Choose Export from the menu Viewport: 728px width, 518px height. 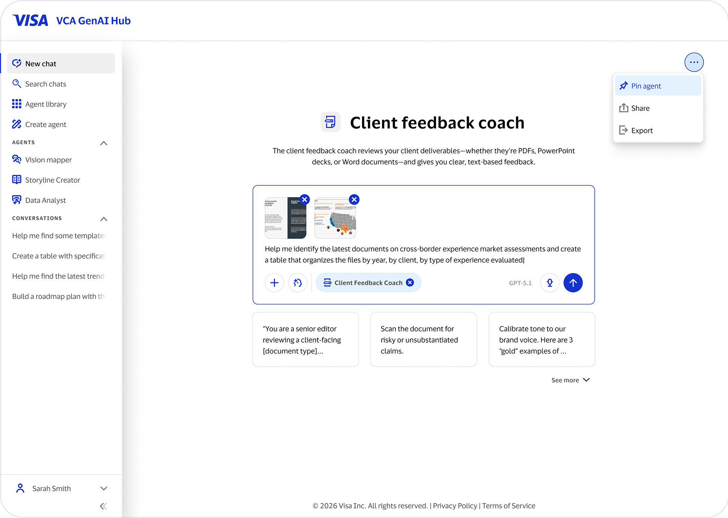coord(658,130)
